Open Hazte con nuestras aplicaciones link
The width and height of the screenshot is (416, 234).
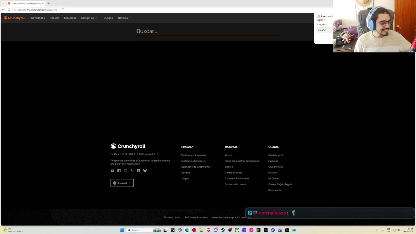[x=242, y=161]
